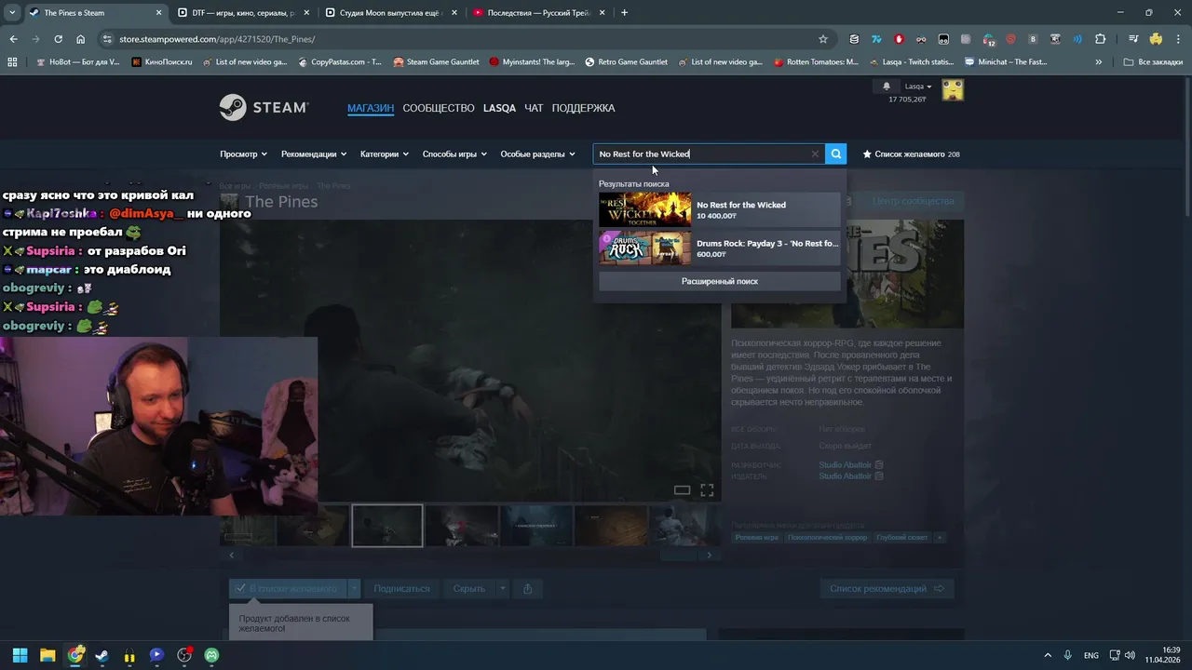Open the wishlist button dropdown arrow
Image resolution: width=1192 pixels, height=670 pixels.
[353, 588]
